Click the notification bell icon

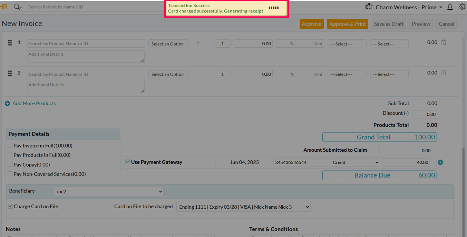(450, 7)
